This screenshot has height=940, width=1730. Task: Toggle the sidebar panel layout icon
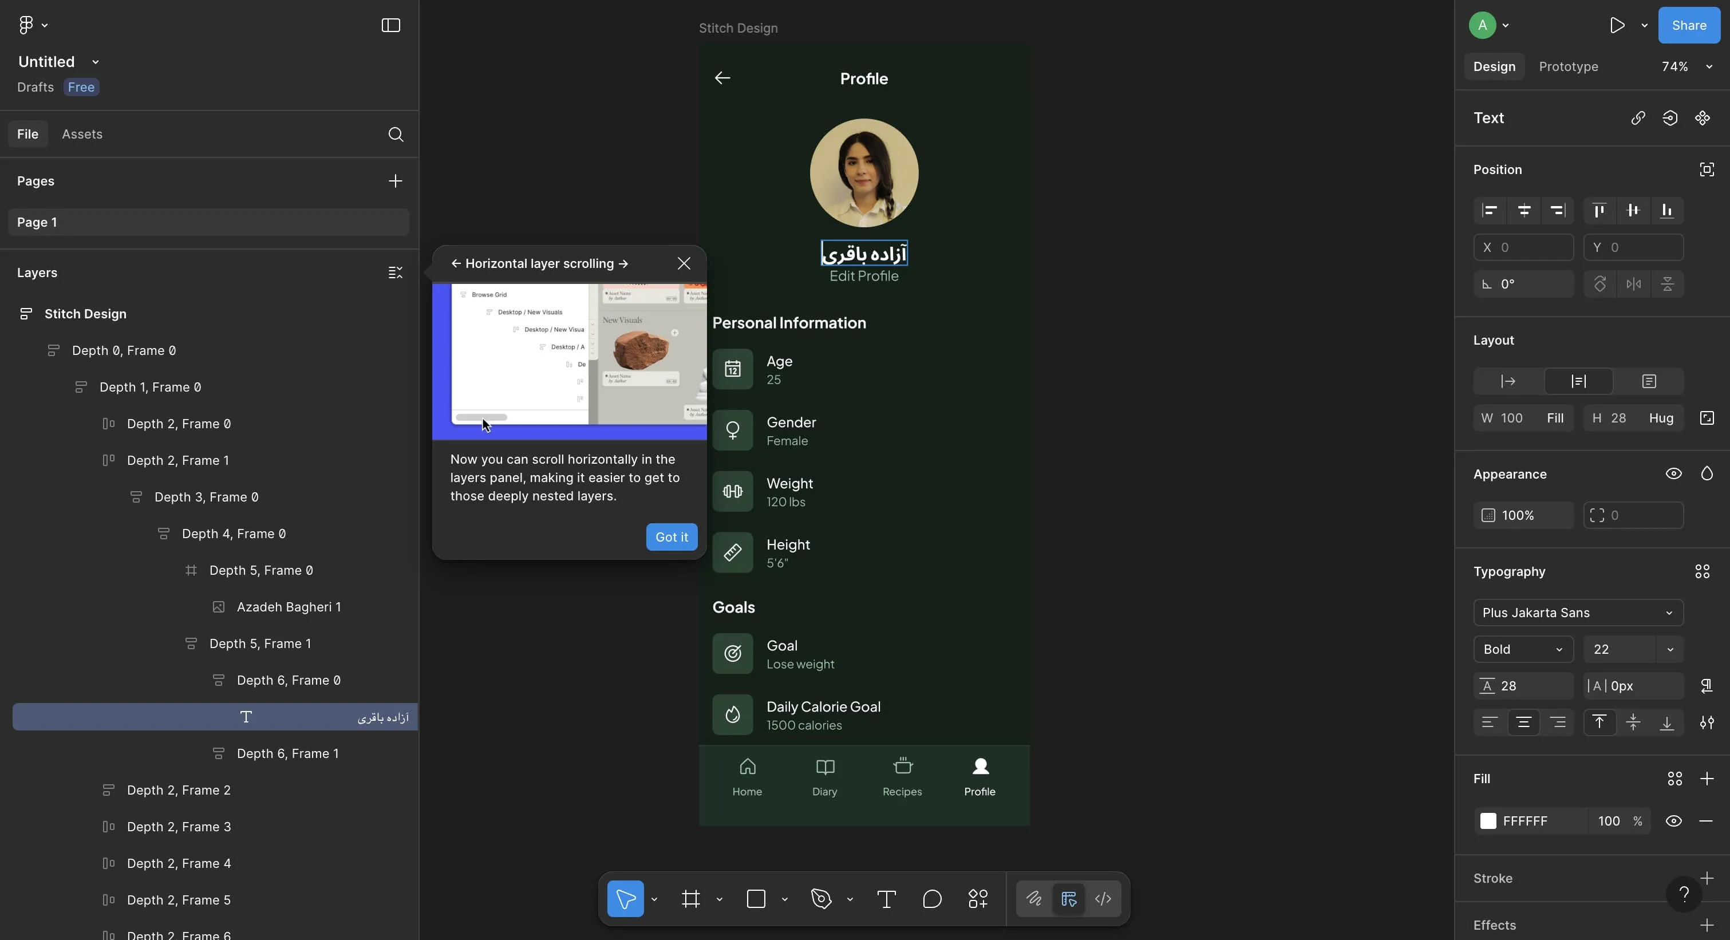(391, 26)
